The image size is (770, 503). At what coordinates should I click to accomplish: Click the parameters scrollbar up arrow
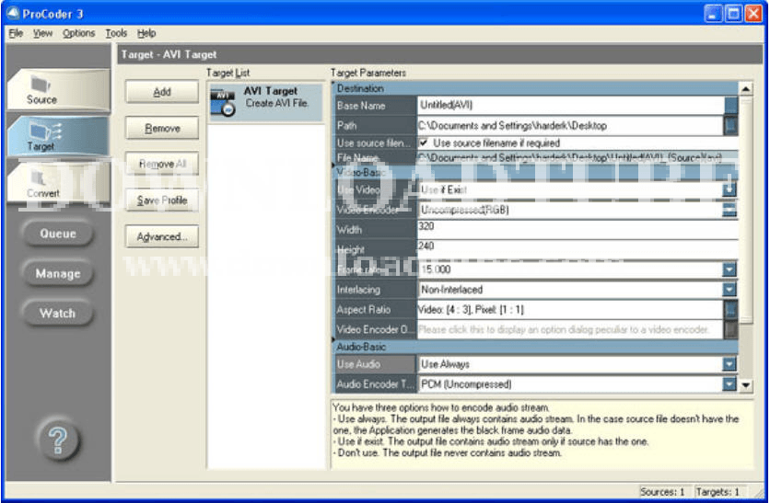[x=745, y=88]
